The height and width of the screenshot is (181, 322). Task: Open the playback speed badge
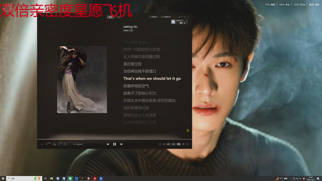(173, 144)
